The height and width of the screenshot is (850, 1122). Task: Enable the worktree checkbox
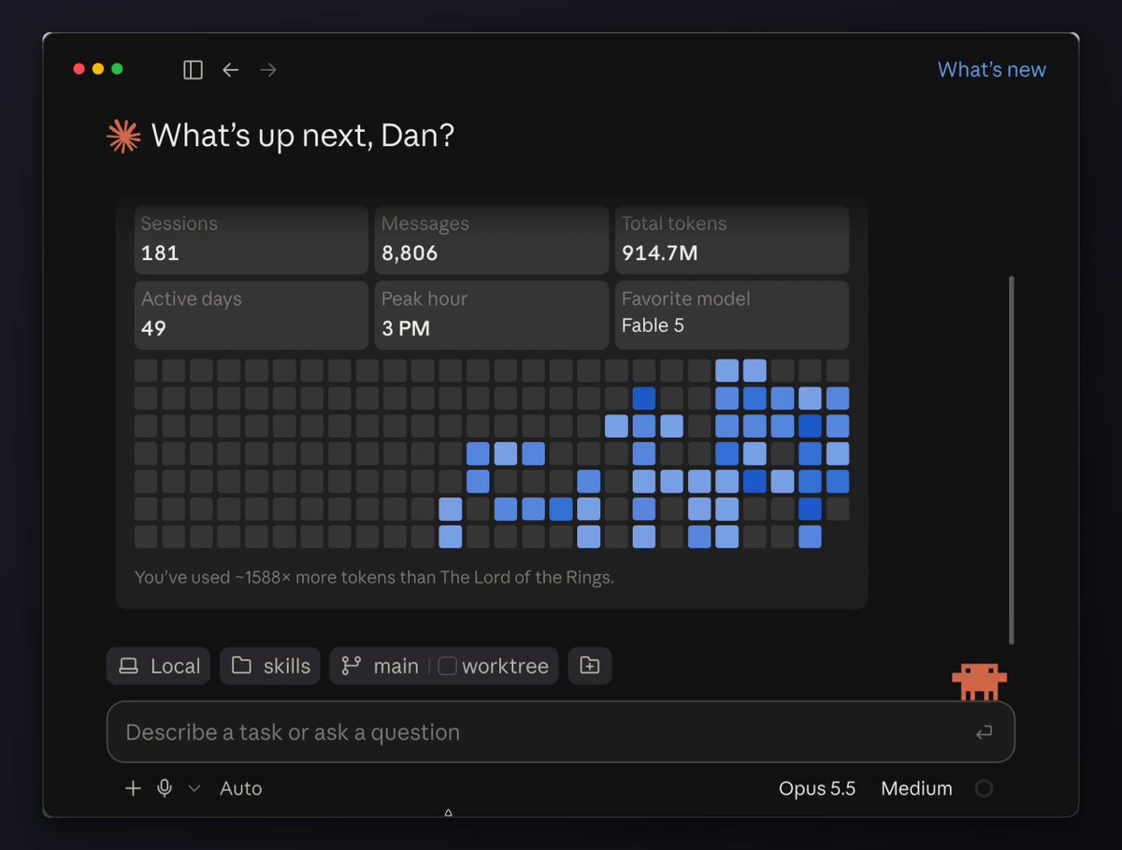[448, 666]
